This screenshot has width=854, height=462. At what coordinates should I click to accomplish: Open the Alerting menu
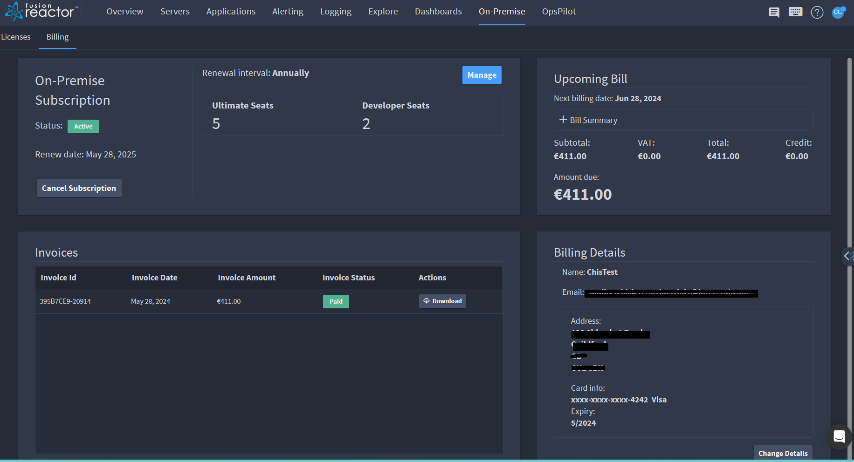tap(288, 12)
